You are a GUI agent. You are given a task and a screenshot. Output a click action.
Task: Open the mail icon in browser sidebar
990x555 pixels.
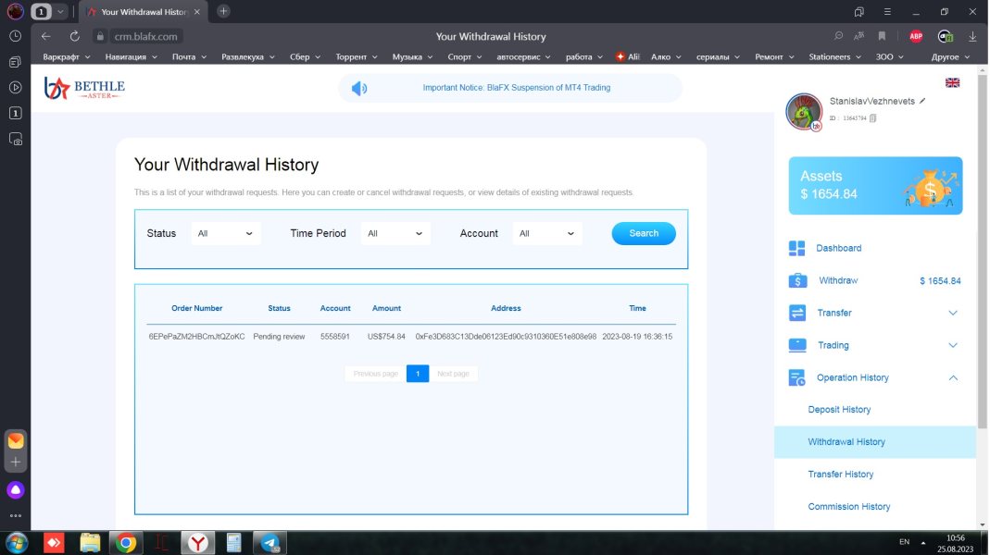click(15, 440)
